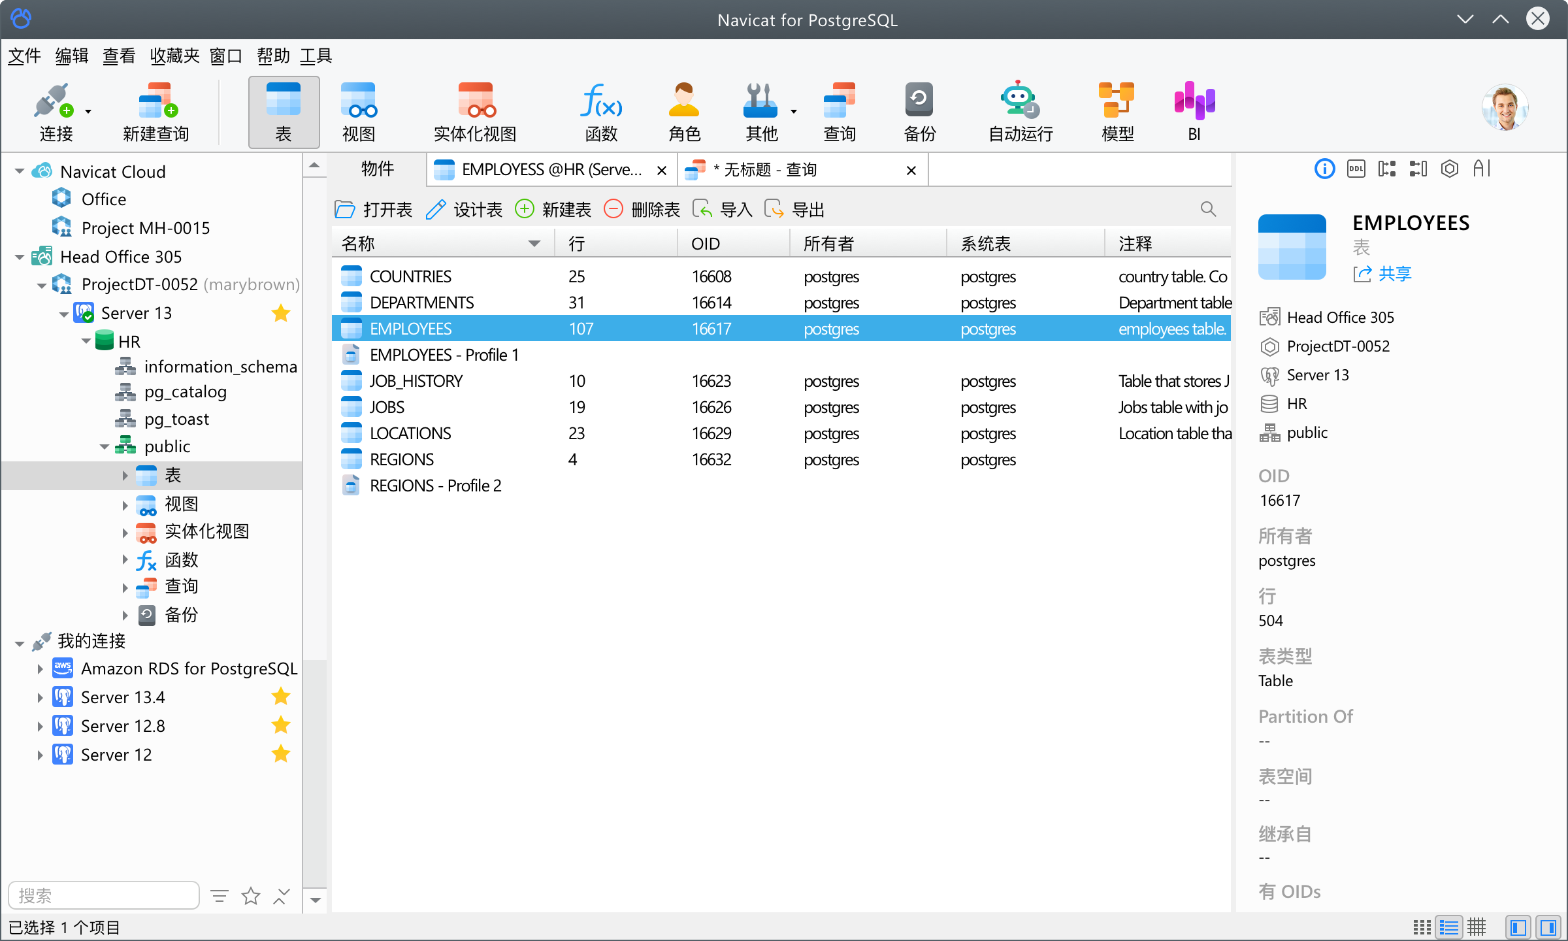Expand the 视图 (Views) tree node
1568x941 pixels.
[x=125, y=504]
